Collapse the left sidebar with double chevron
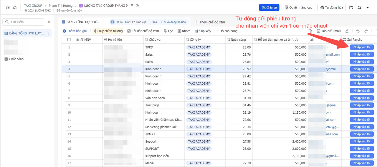 (x=49, y=22)
